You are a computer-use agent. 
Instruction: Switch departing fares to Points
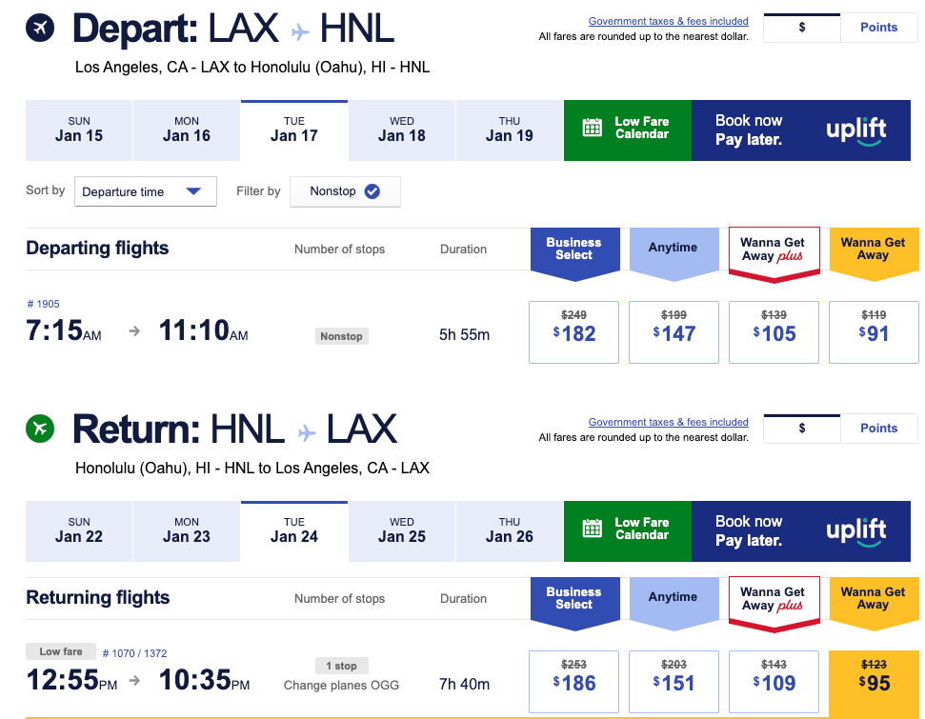tap(878, 28)
